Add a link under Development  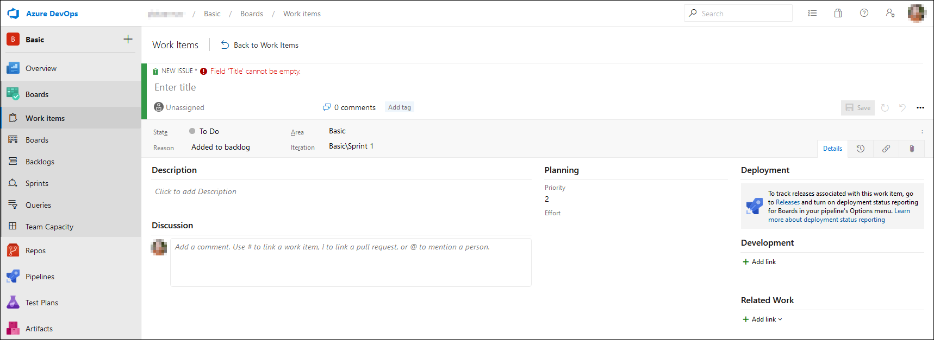tap(759, 262)
